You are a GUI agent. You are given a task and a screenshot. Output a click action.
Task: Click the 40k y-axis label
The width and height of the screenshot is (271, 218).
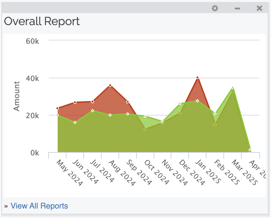(x=33, y=78)
